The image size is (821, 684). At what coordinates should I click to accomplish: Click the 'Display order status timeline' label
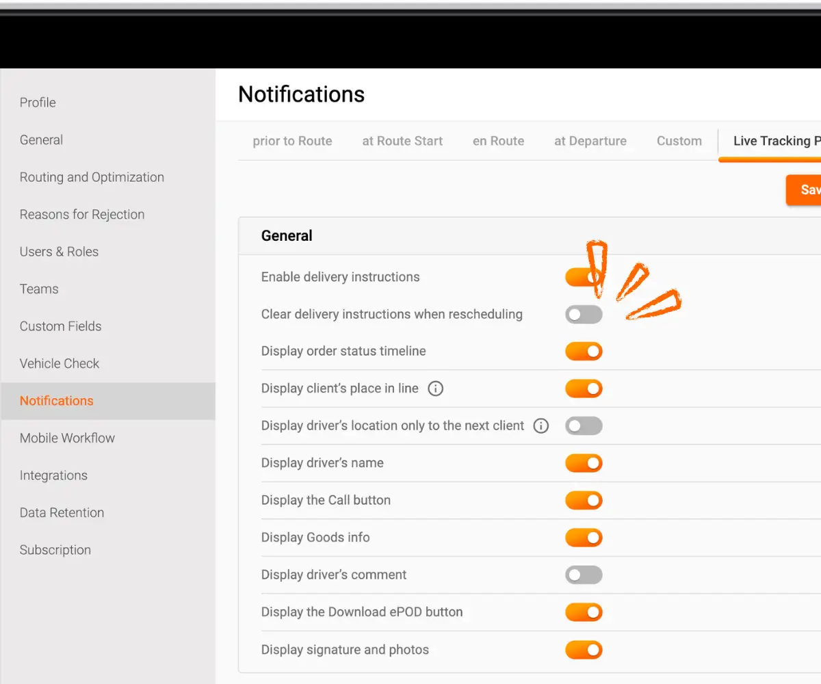pos(343,351)
